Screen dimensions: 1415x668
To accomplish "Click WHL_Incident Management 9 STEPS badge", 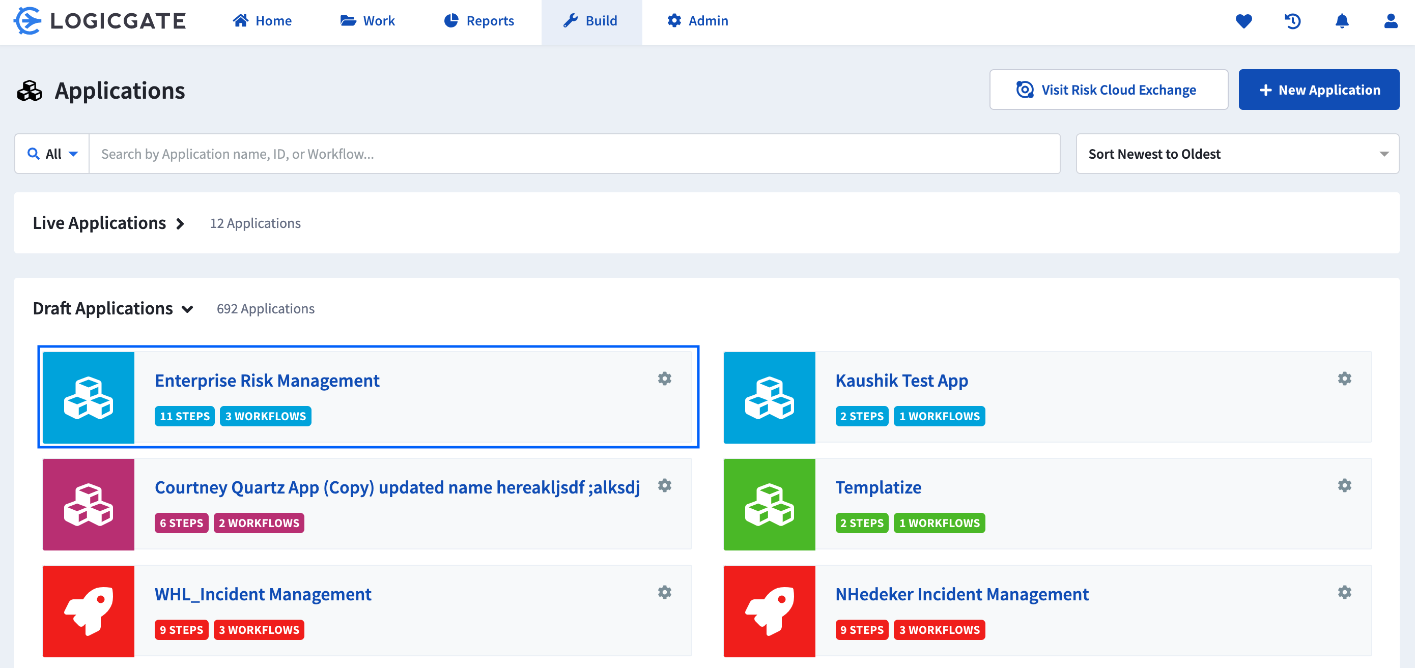I will tap(181, 629).
